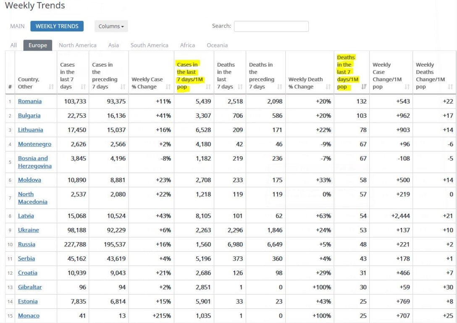Sort by Country, Other column sort icon
Viewport: 457px width, 323px height.
click(51, 87)
